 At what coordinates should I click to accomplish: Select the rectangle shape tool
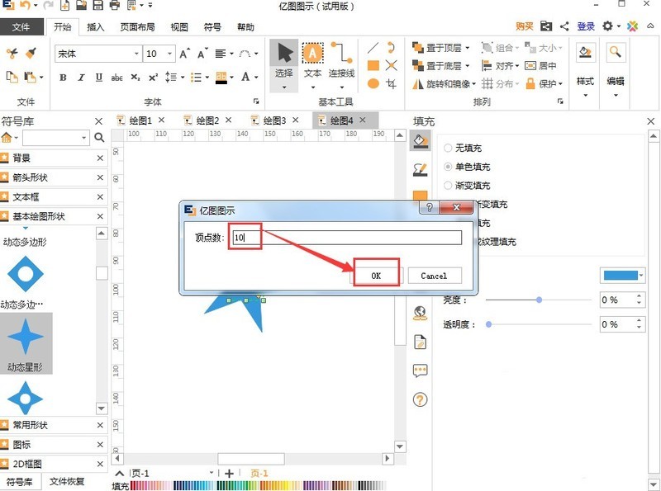tap(373, 65)
